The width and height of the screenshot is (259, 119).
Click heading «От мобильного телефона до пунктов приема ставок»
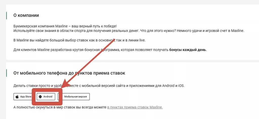[x=69, y=73]
